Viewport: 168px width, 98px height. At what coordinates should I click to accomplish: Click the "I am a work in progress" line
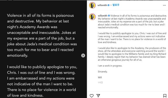click(x=110, y=66)
